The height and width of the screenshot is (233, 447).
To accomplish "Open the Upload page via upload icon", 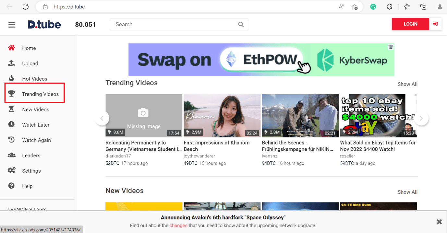I will [12, 63].
